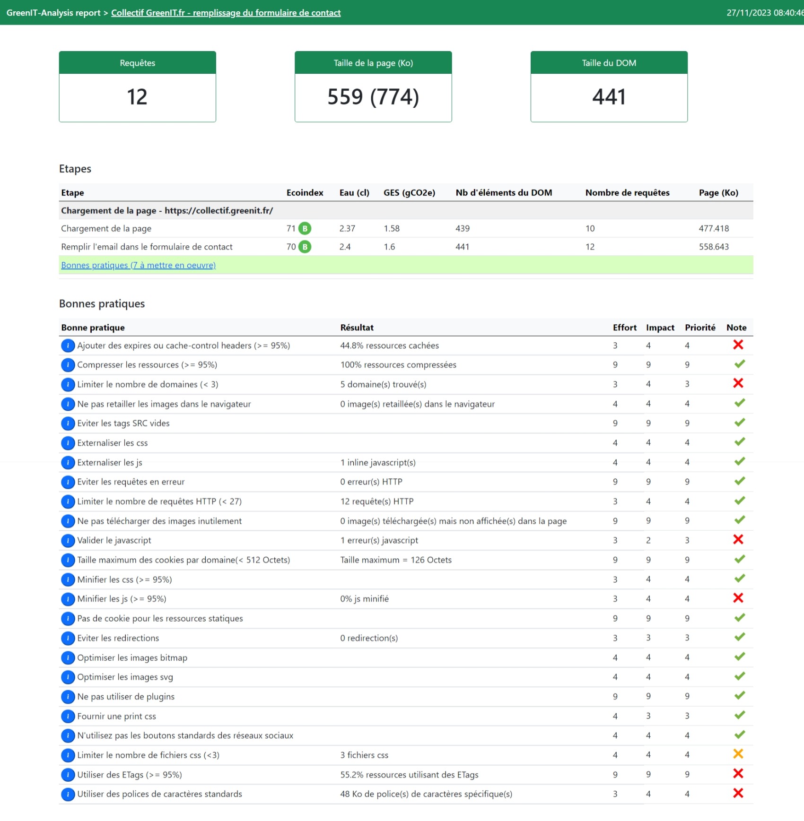
Task: Open info icon for Eviter les requêtes en erreur
Action: click(68, 482)
